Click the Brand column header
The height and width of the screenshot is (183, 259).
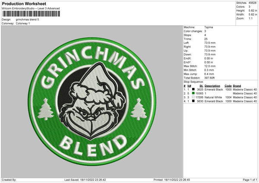click(x=237, y=86)
